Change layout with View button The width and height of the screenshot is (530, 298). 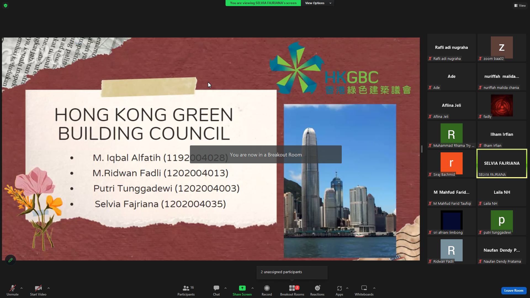(x=520, y=6)
